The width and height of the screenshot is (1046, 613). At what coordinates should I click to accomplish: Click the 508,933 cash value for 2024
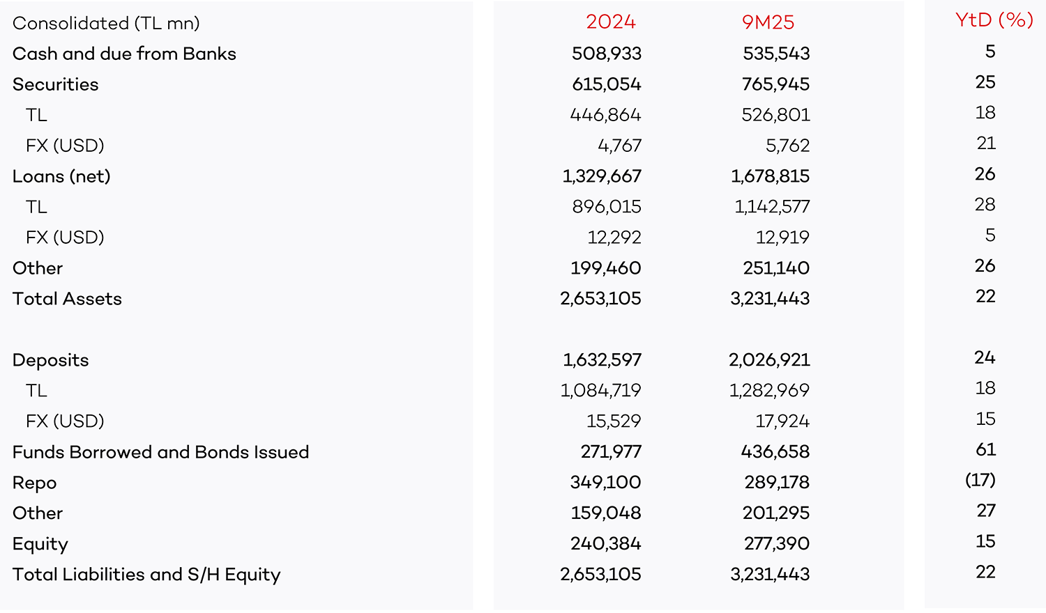606,54
